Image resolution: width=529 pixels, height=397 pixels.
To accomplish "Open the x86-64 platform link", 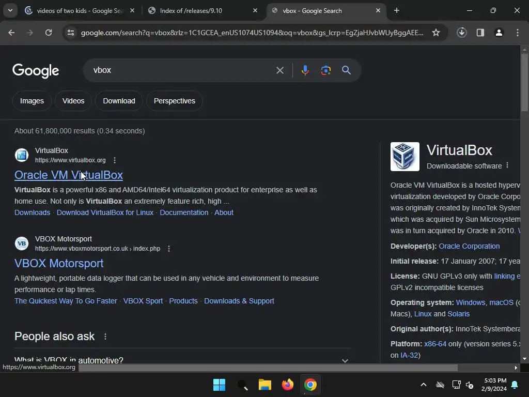I will coord(435,344).
